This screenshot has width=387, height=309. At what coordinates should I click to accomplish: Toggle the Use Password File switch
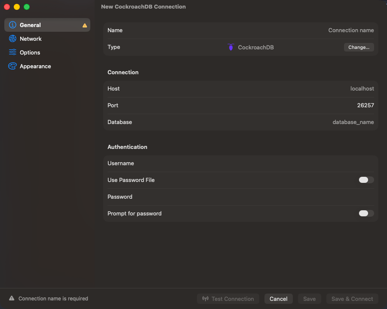click(x=366, y=180)
